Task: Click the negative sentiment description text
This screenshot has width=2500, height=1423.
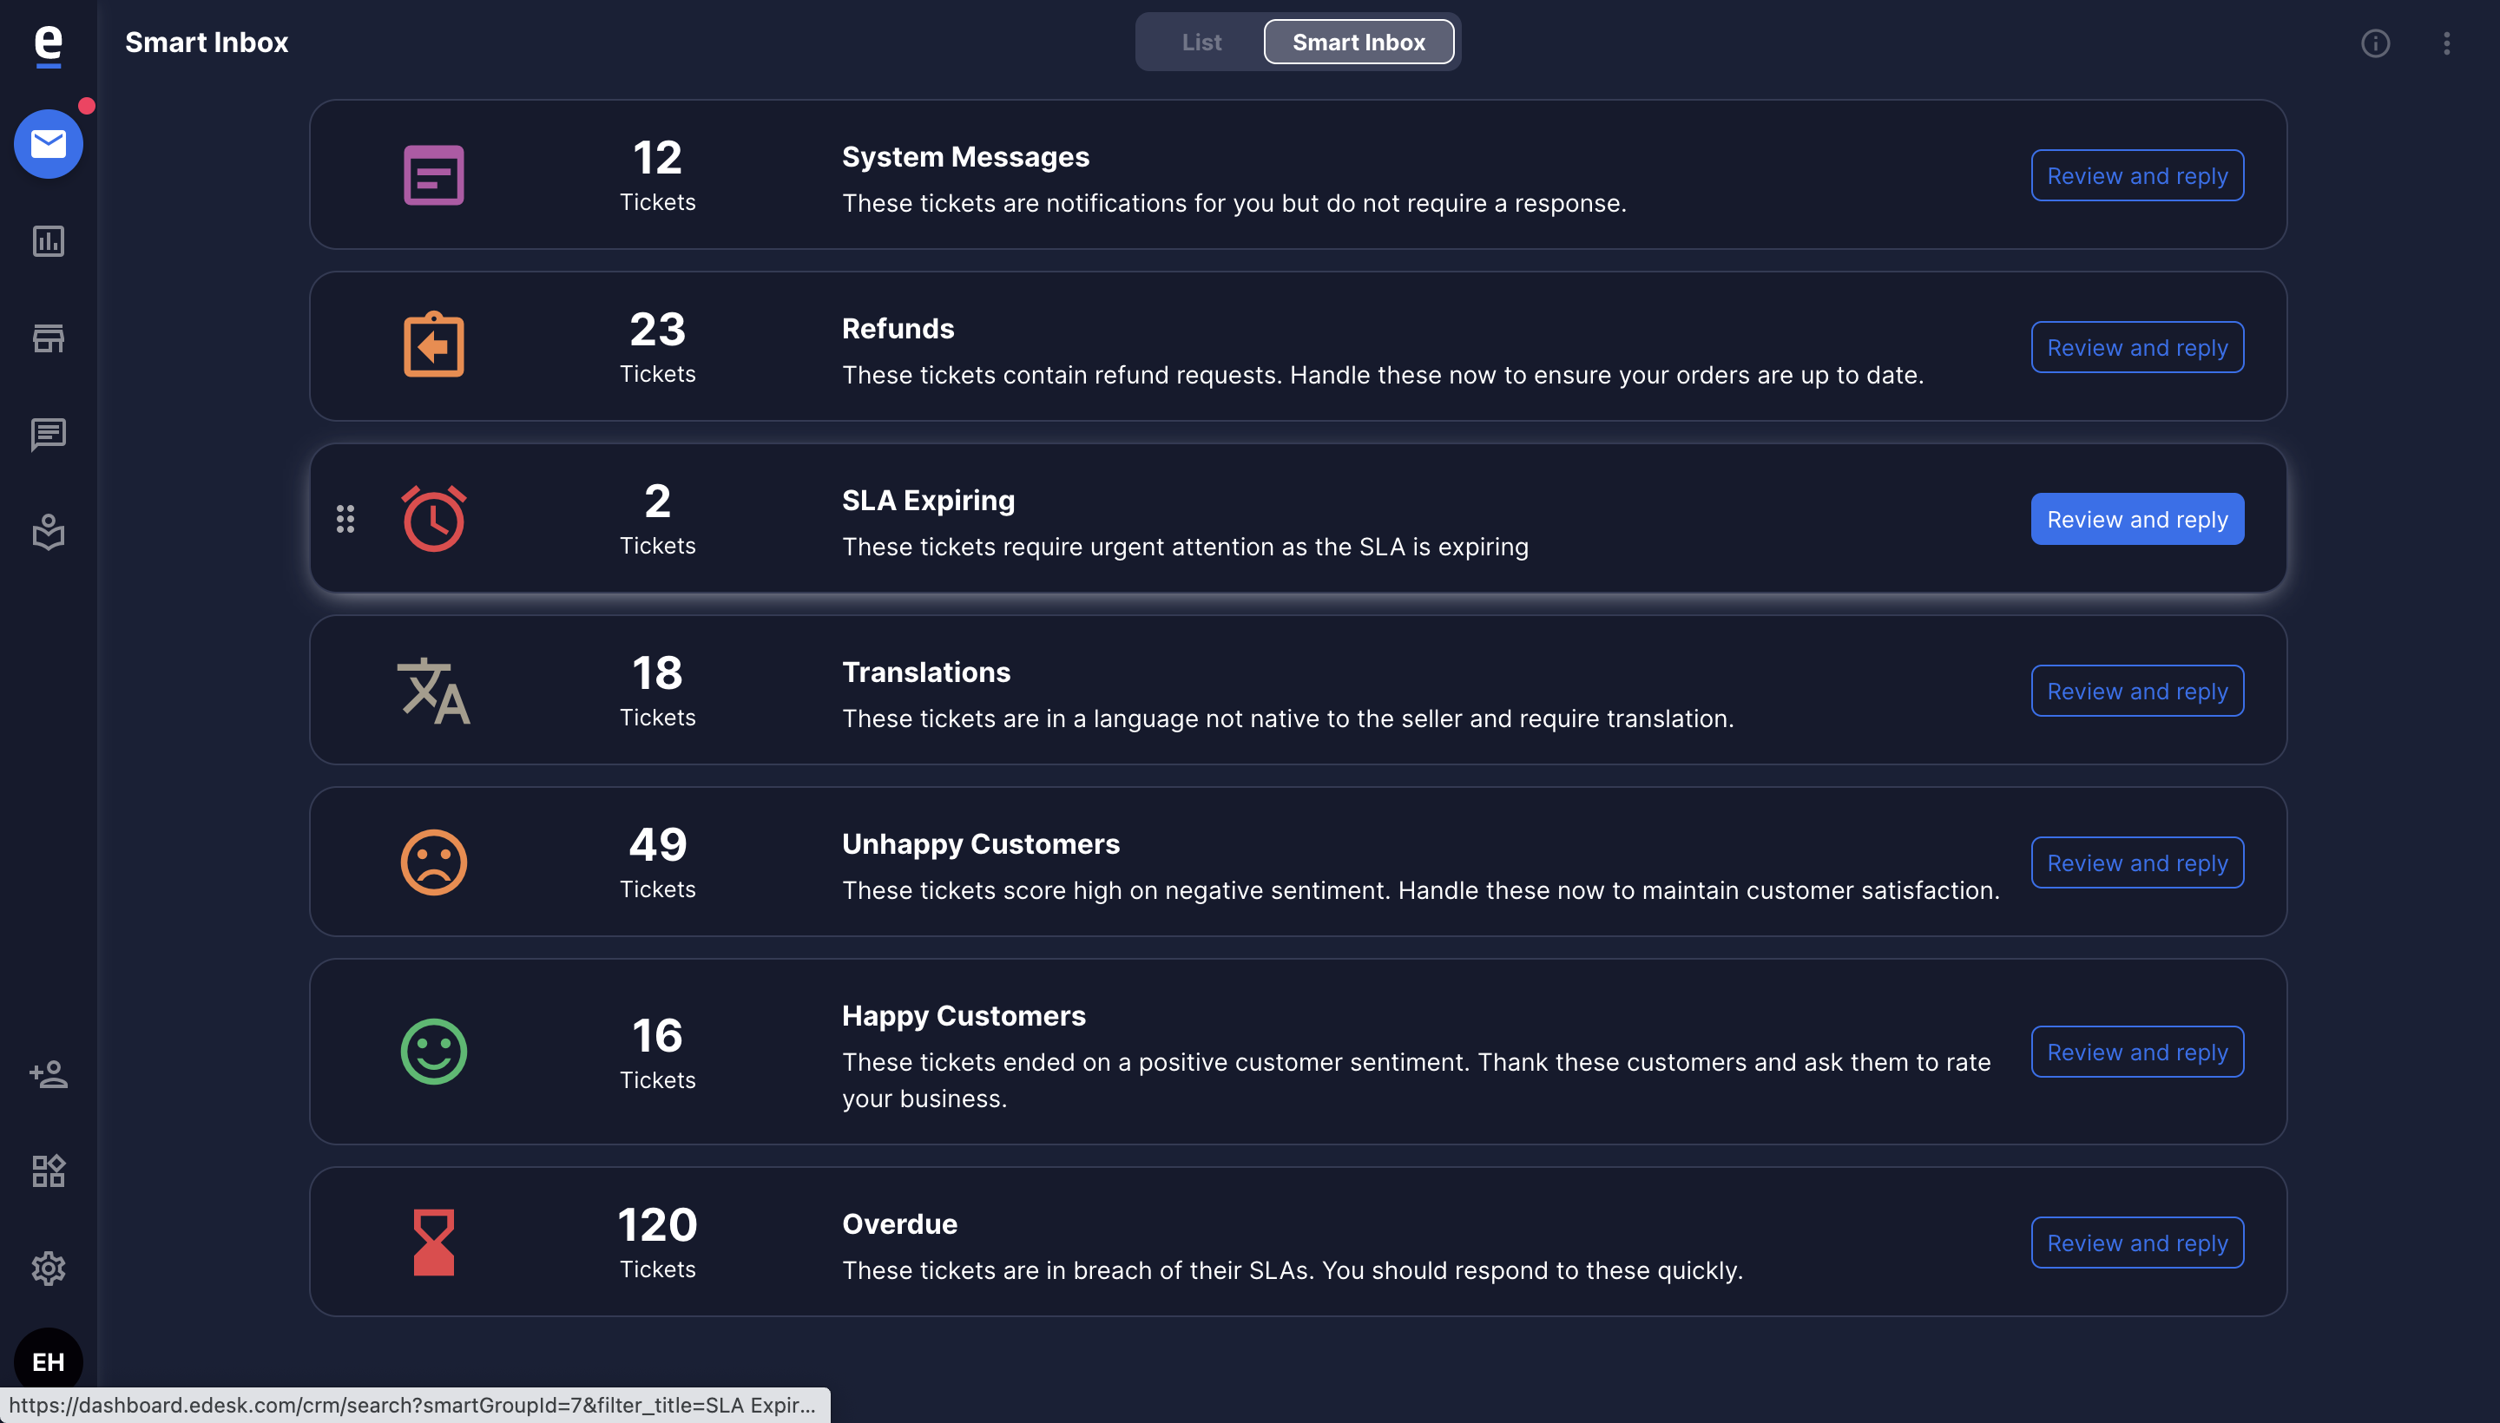Action: (1421, 889)
